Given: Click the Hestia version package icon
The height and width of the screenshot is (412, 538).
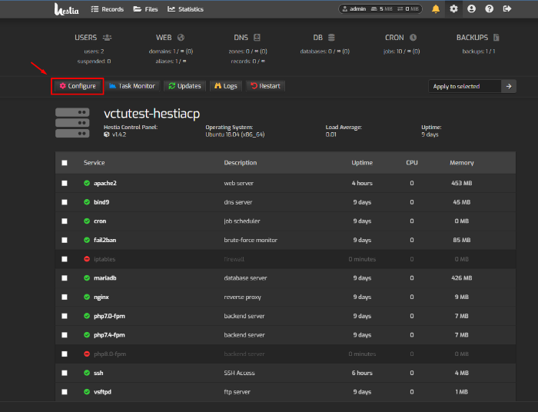Looking at the screenshot, I should (x=107, y=135).
